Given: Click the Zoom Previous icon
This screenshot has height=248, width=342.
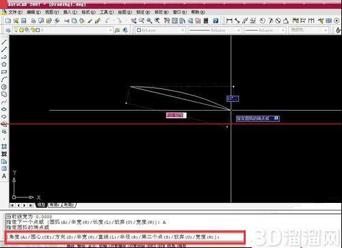Looking at the screenshot, I should tap(157, 21).
